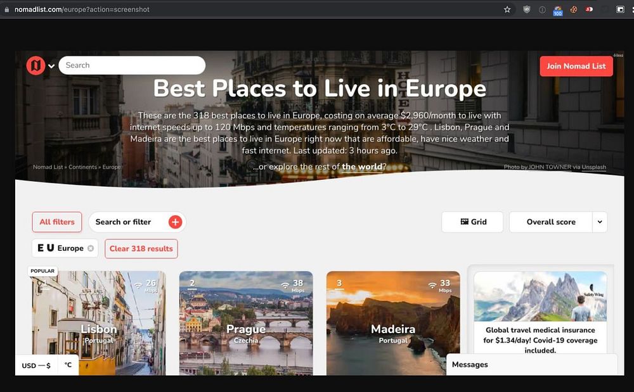Bookmark the page with the star icon

click(x=507, y=9)
